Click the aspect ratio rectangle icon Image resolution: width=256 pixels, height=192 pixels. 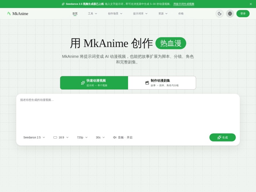[x=55, y=138]
